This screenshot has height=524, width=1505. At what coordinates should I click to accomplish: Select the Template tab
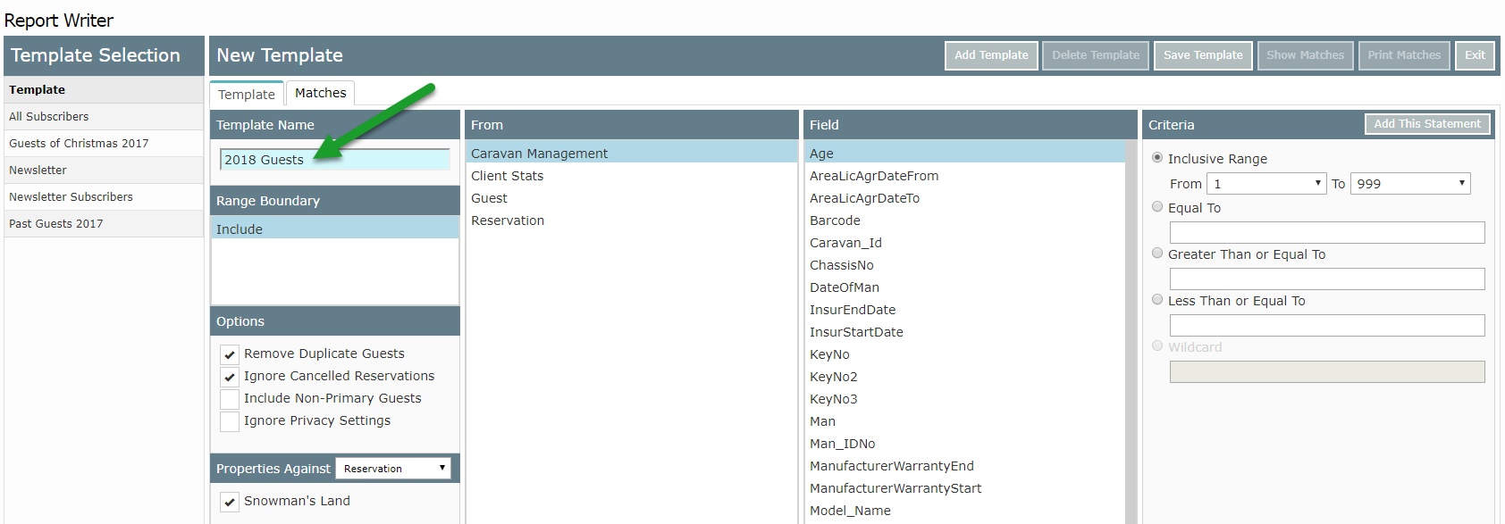click(x=247, y=94)
